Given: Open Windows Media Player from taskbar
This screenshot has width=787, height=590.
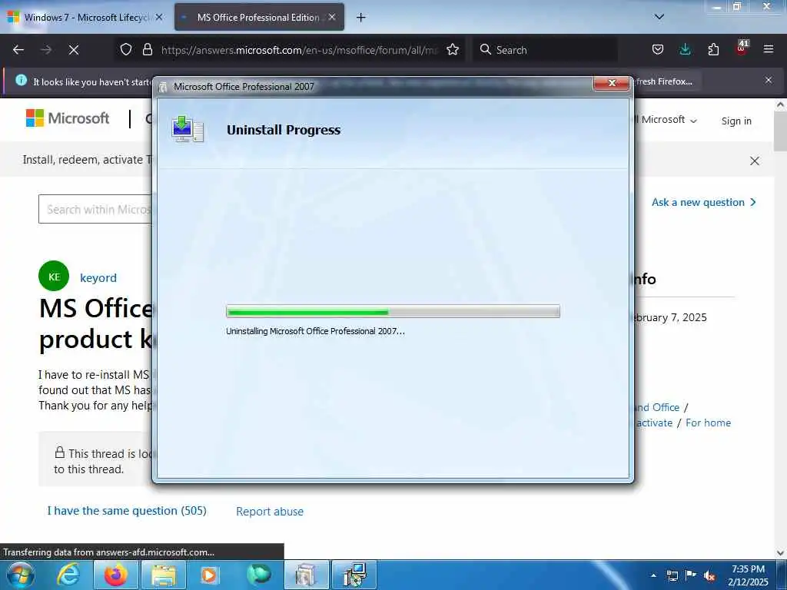Looking at the screenshot, I should [209, 575].
